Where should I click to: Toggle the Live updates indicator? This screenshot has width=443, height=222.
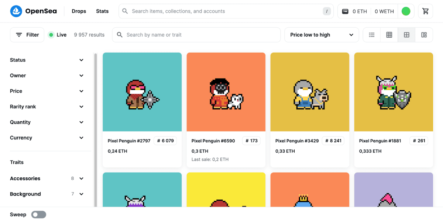(x=58, y=35)
